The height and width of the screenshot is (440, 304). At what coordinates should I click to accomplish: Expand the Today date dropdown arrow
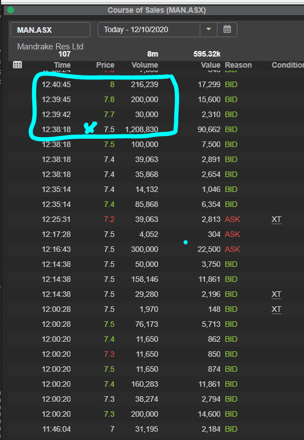[x=209, y=29]
